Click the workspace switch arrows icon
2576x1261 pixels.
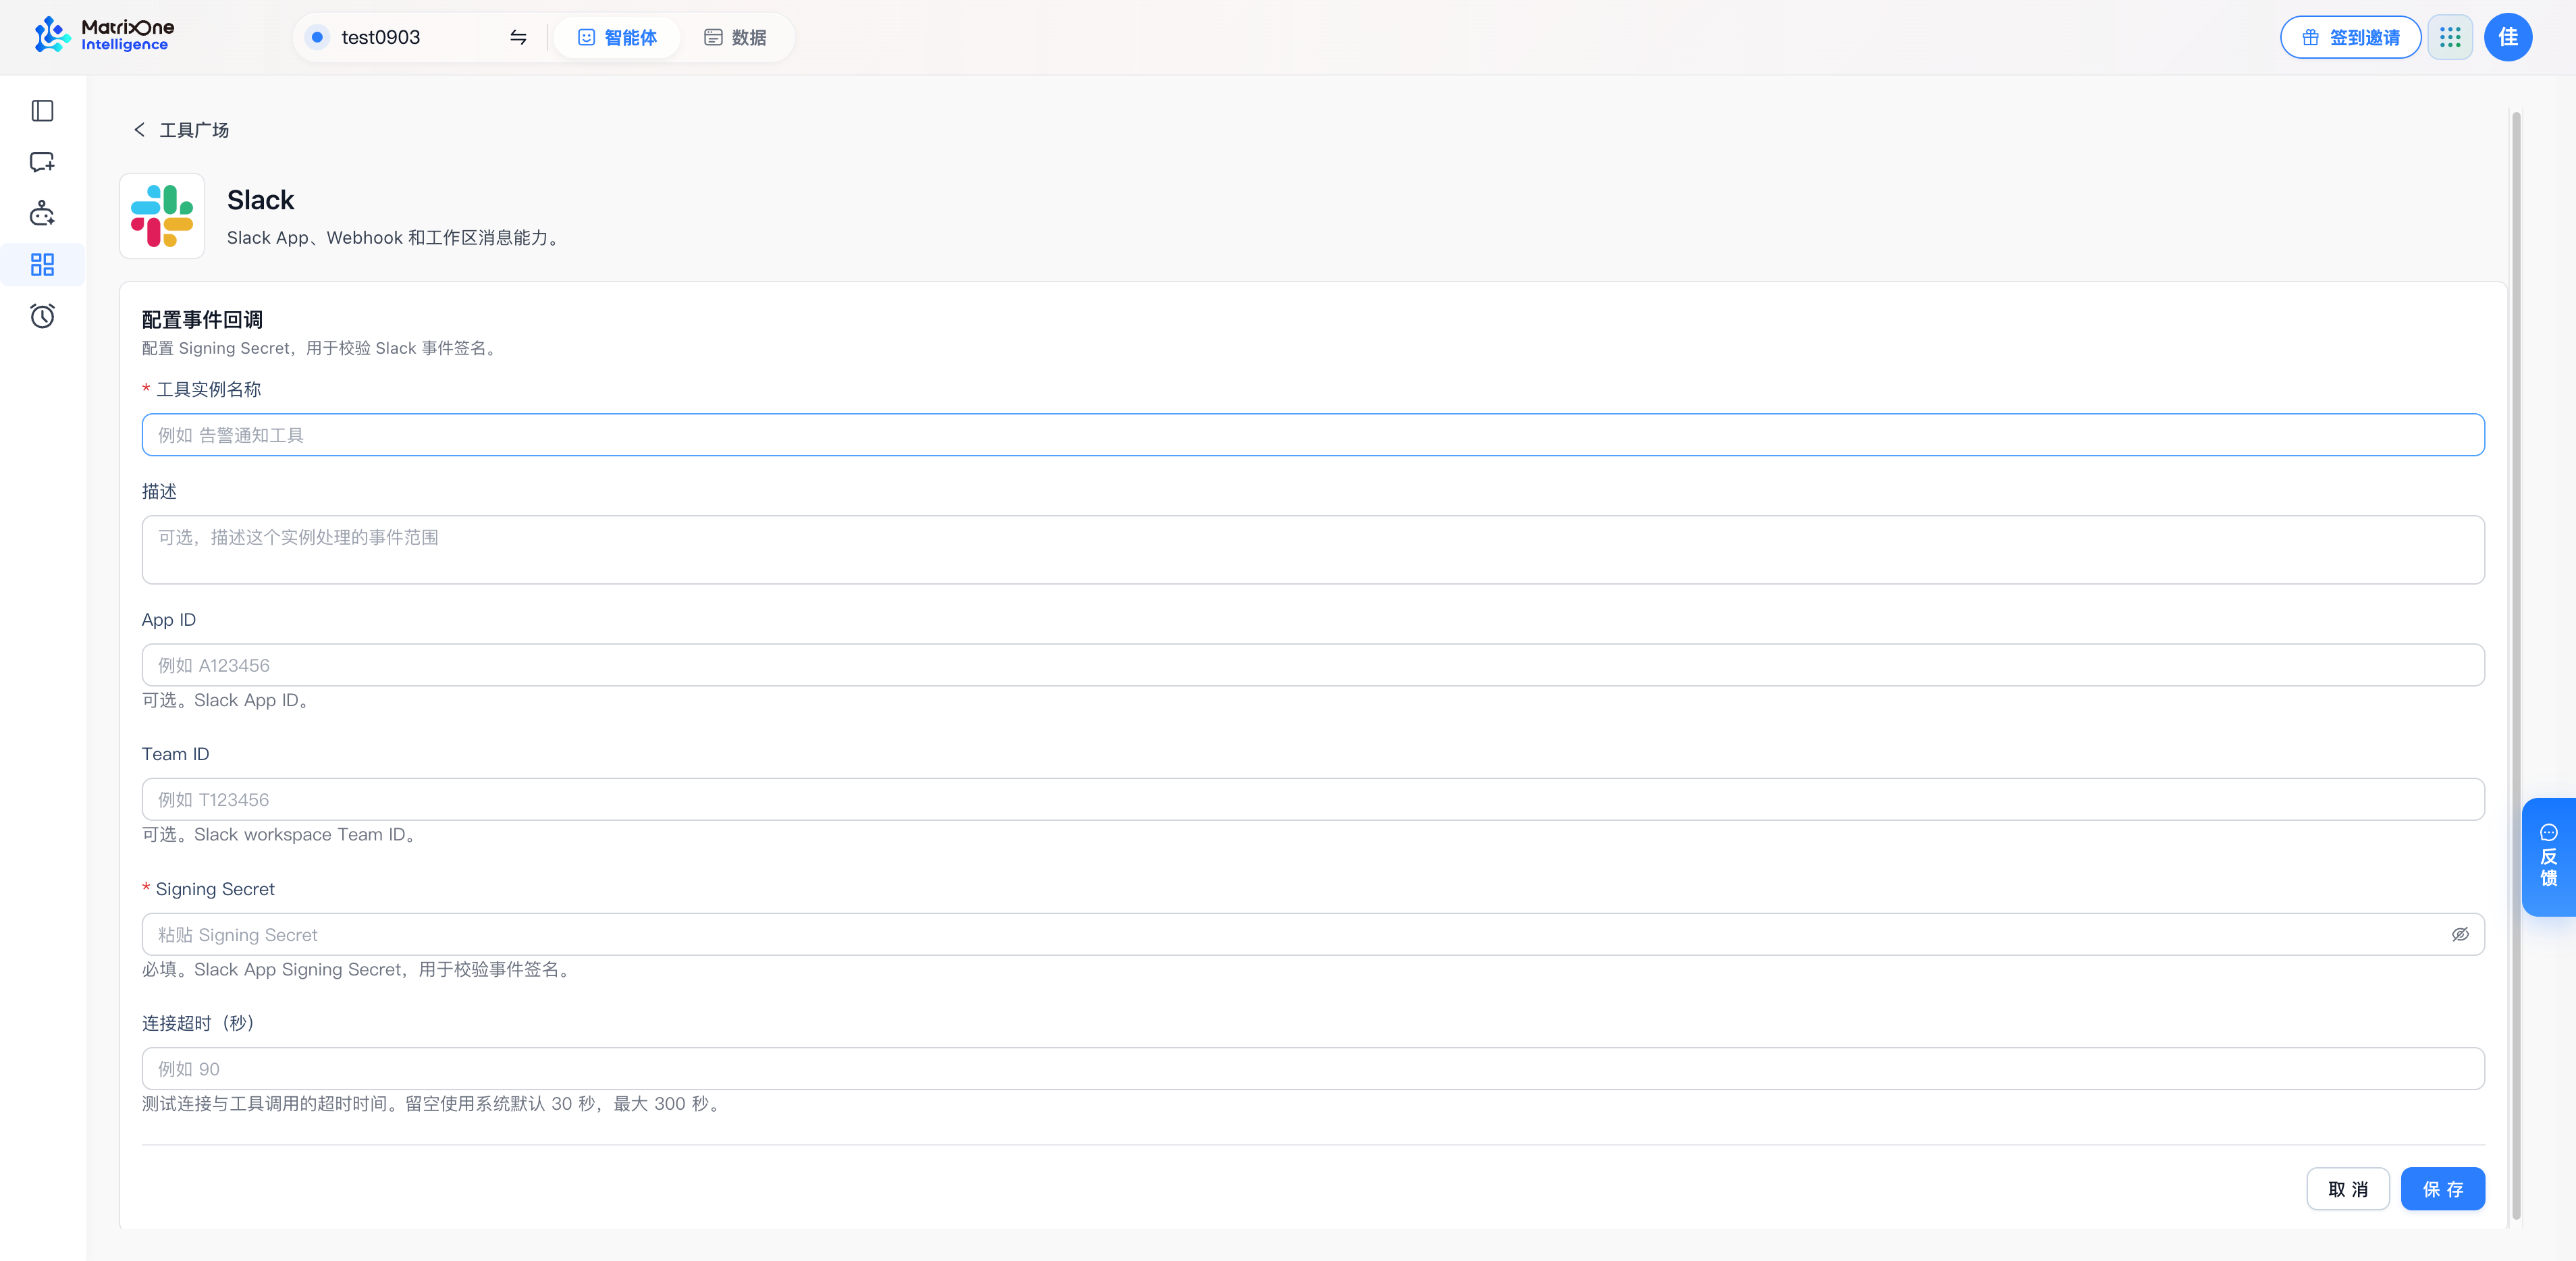(x=518, y=37)
